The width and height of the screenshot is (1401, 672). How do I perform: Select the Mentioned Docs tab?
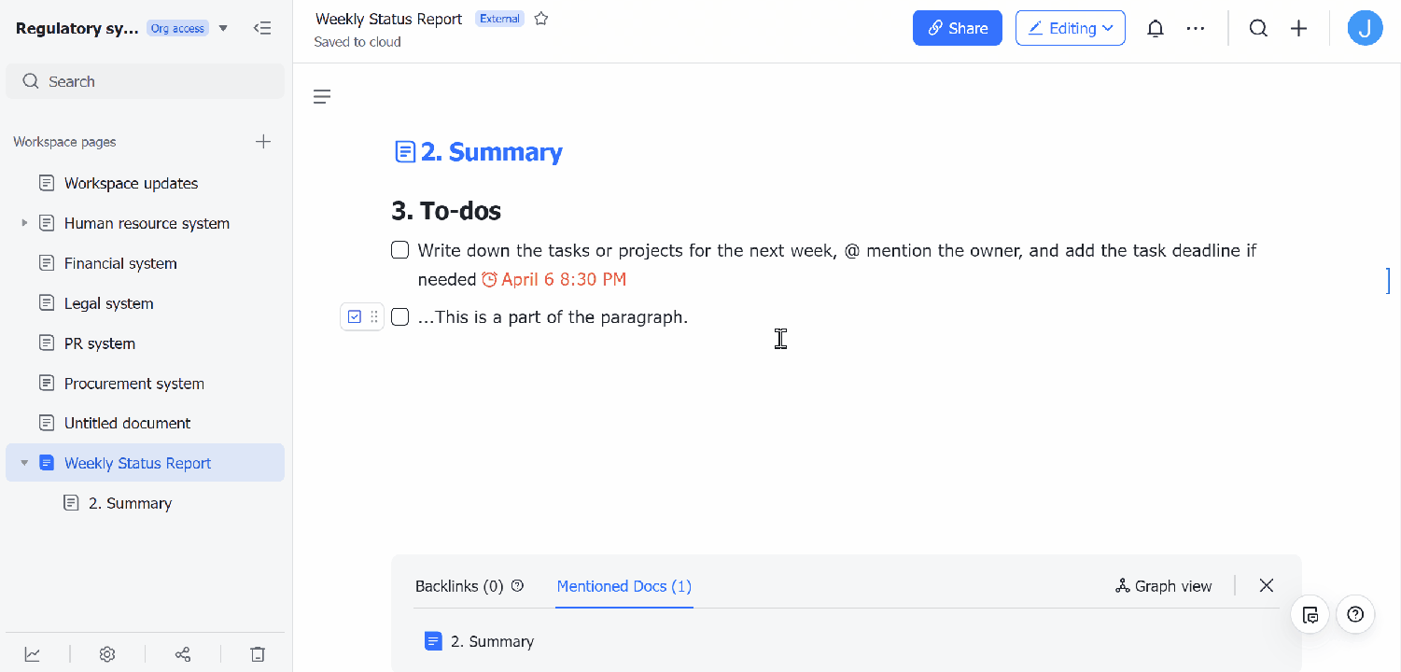[x=623, y=585]
